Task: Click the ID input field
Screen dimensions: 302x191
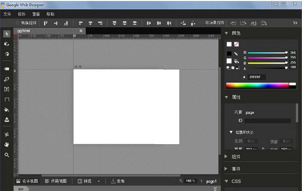Action: 268,120
